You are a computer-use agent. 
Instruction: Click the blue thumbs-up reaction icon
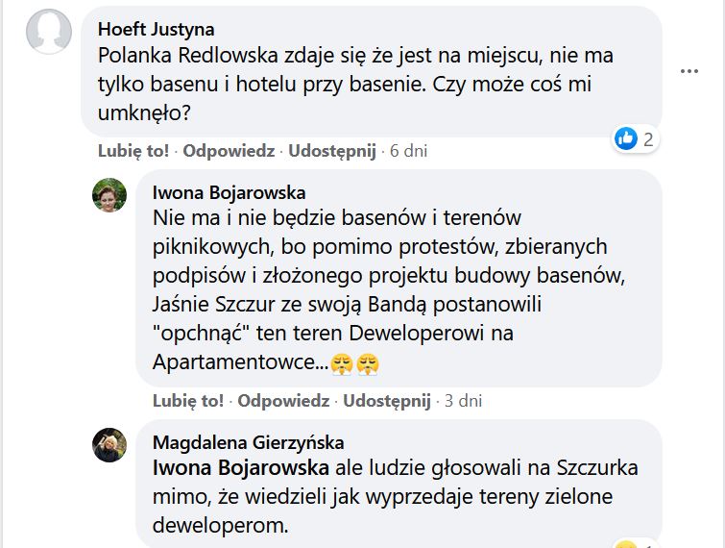tap(626, 138)
